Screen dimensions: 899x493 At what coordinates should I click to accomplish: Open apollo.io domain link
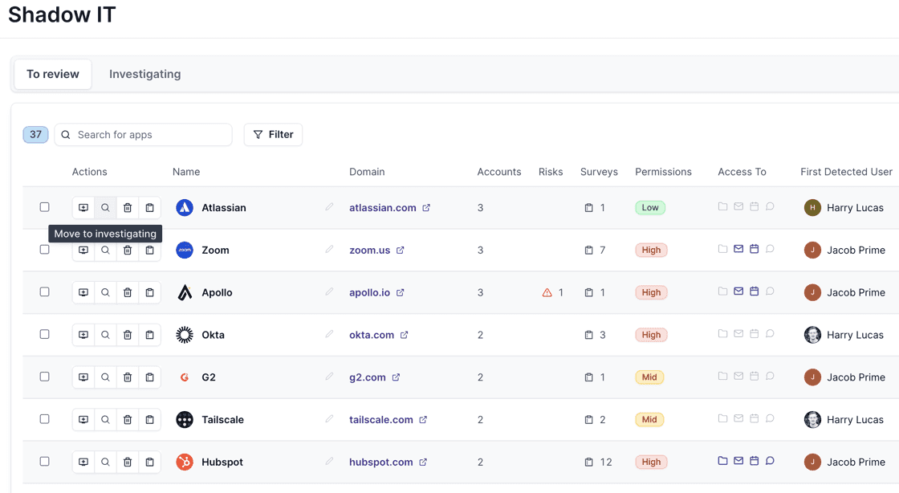(376, 292)
